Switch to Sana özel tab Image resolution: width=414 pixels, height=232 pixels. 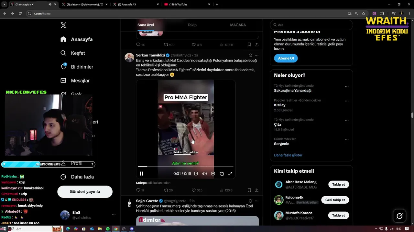pyautogui.click(x=146, y=25)
